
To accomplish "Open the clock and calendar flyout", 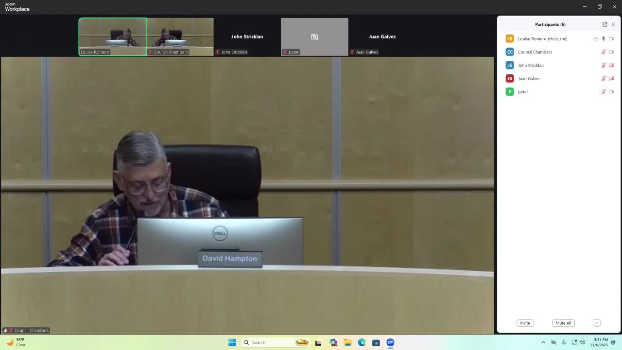I will pos(599,342).
